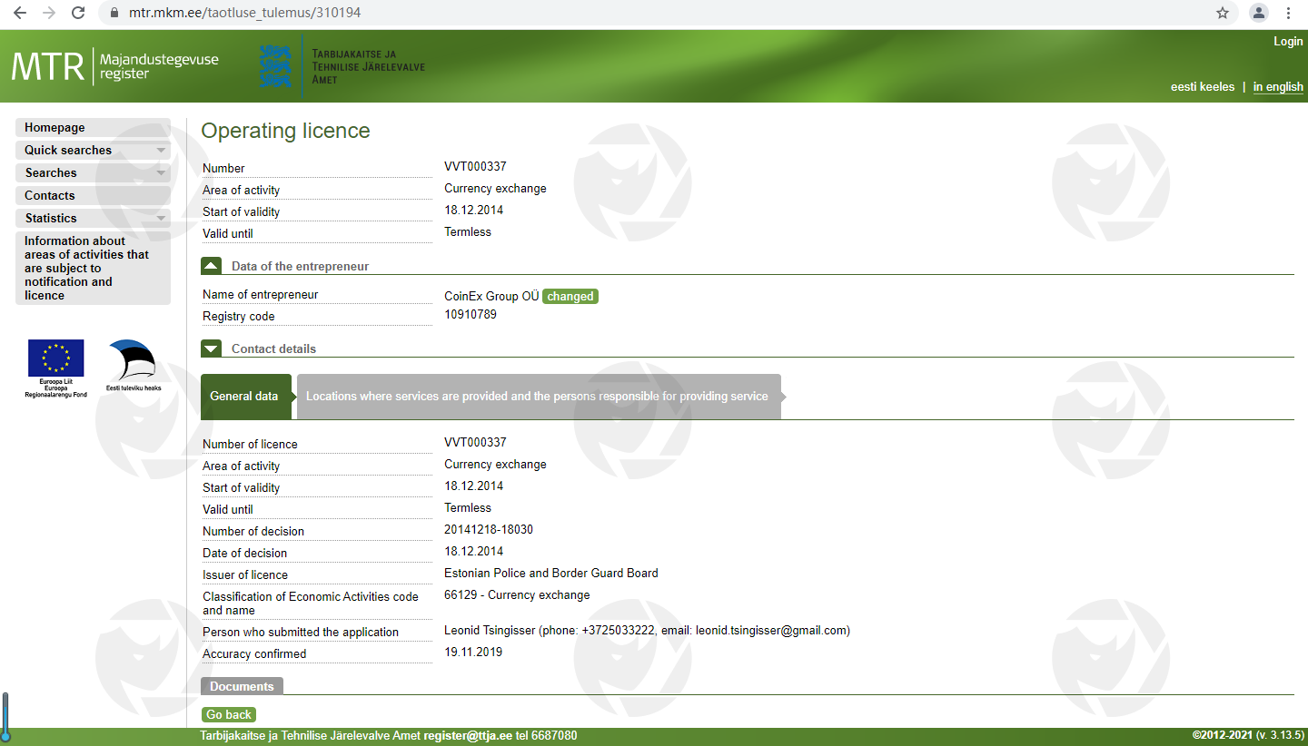Select the General data tab
1308x746 pixels.
pyautogui.click(x=244, y=397)
